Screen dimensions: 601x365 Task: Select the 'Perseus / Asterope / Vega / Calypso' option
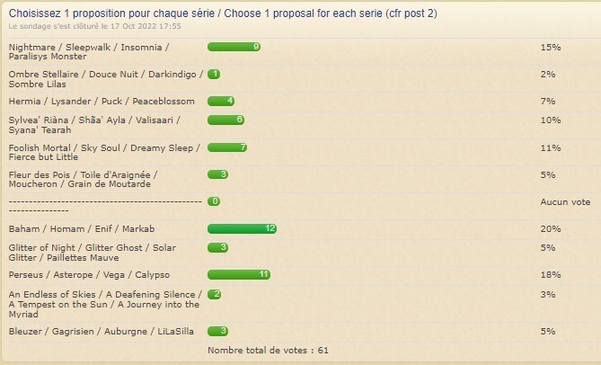[x=89, y=274]
